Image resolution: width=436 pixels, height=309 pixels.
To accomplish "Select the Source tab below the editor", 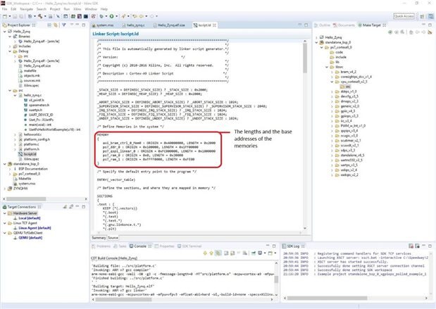I will click(114, 238).
